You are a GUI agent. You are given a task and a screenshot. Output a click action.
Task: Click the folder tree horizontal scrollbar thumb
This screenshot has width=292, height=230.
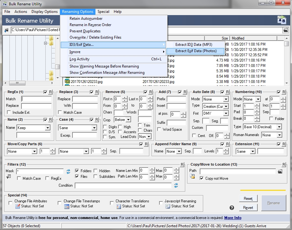pos(17,83)
